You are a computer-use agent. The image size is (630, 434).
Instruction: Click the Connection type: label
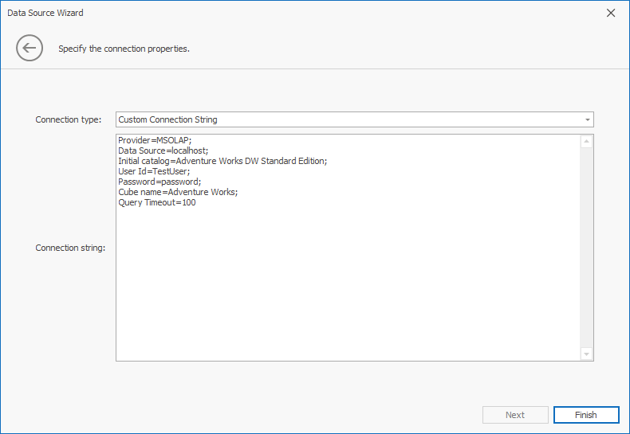coord(69,119)
